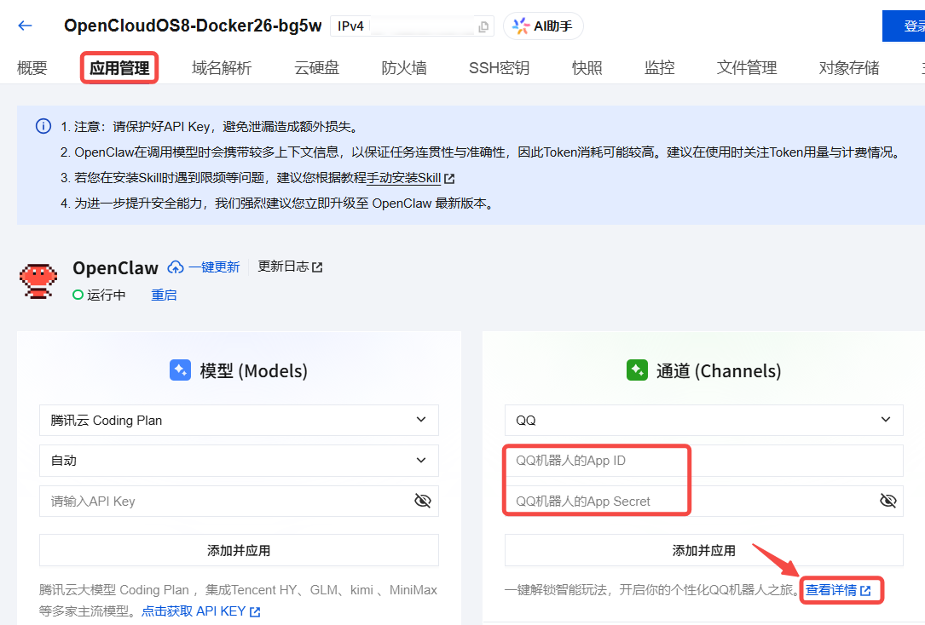Switch to the 文件管理 tab

(x=747, y=68)
